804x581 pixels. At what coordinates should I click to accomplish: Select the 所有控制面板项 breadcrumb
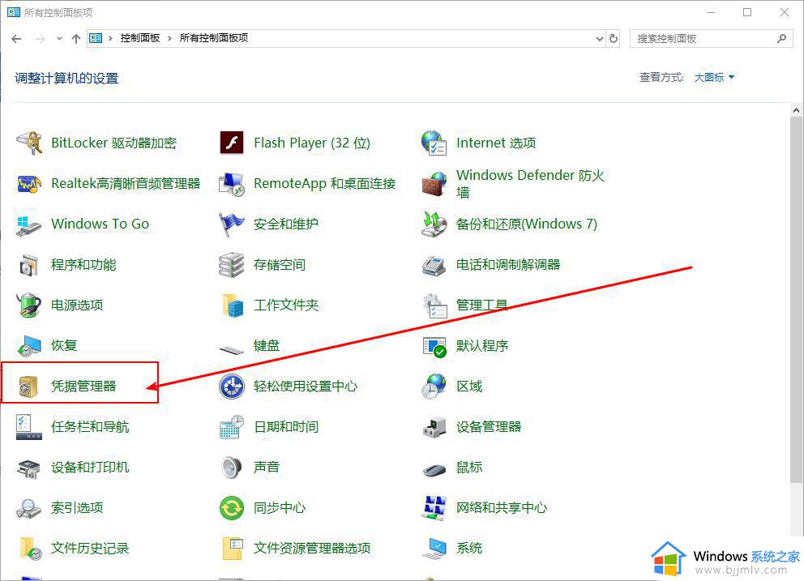click(x=214, y=38)
